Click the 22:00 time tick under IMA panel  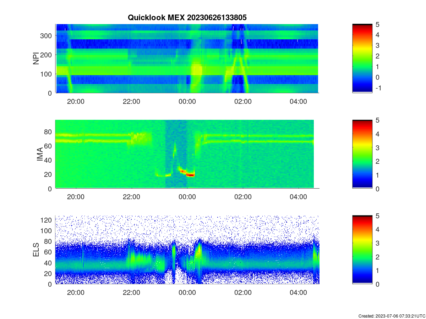(x=131, y=197)
